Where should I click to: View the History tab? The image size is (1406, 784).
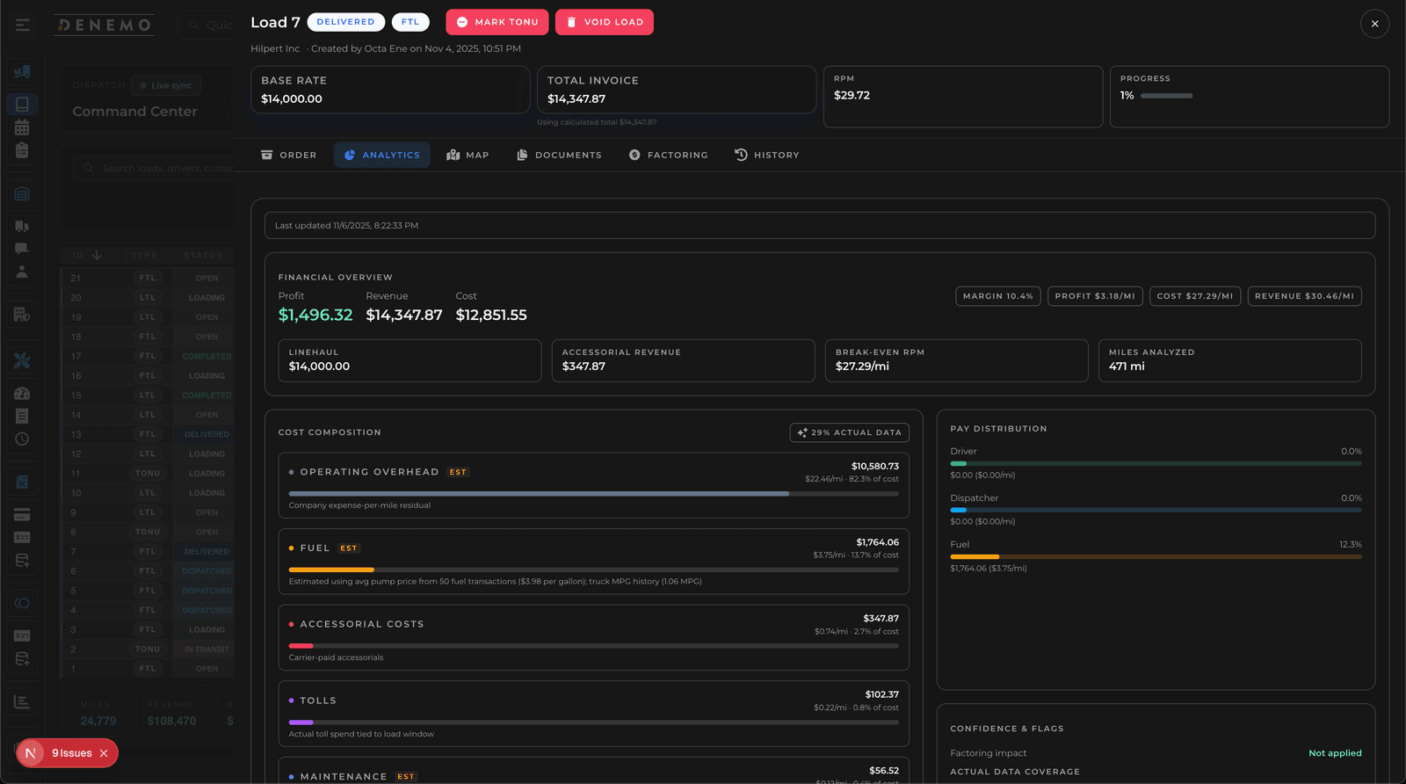tap(767, 155)
